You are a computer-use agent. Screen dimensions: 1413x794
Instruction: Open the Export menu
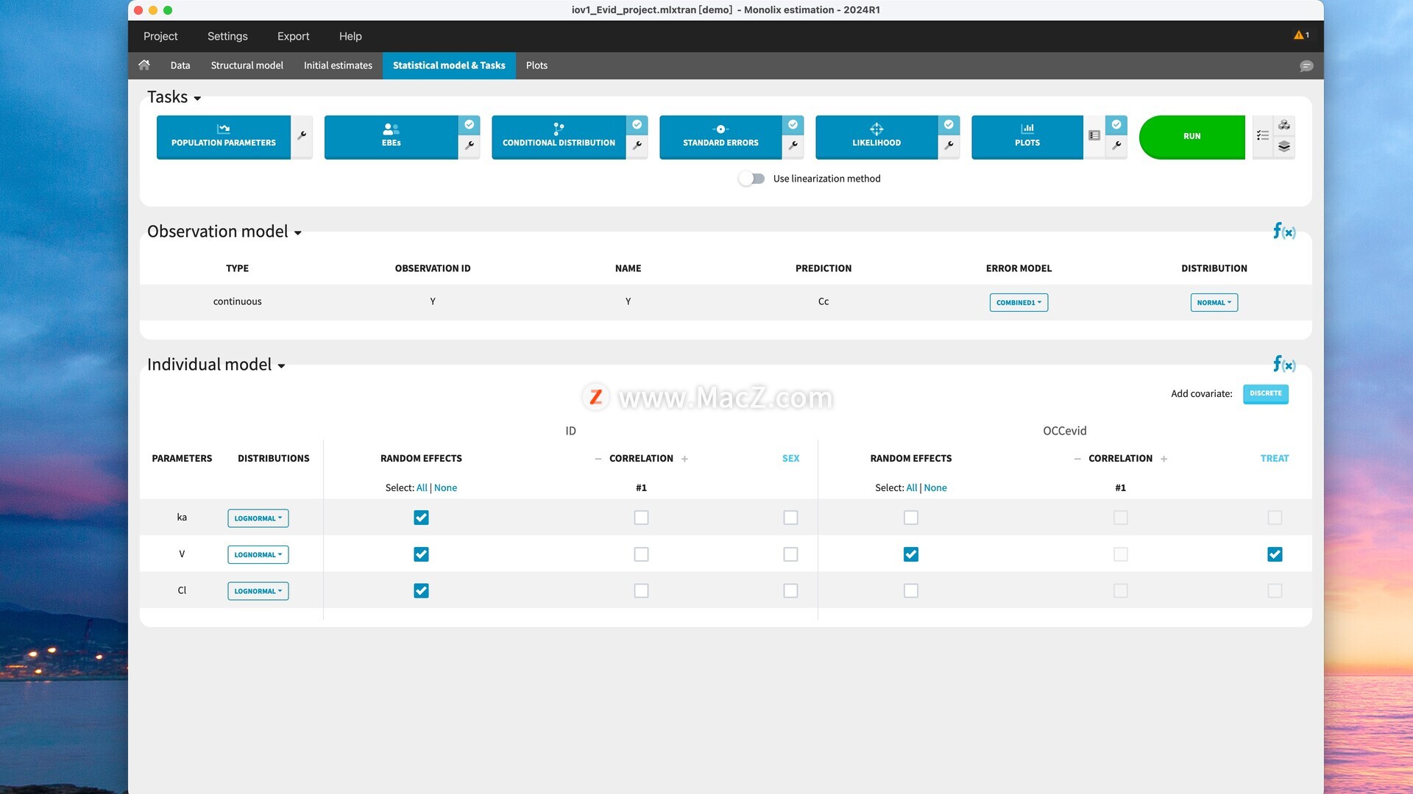click(293, 36)
